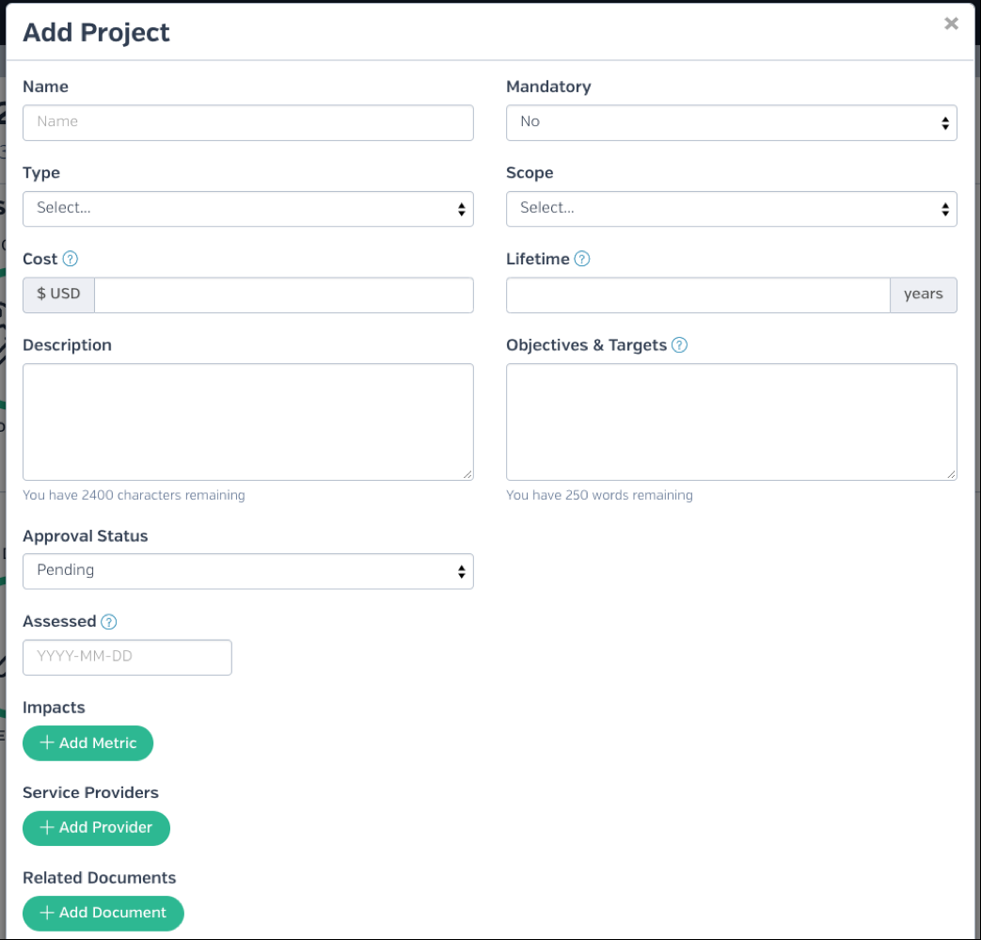Open the Cost help tooltip
The height and width of the screenshot is (940, 981).
(x=68, y=259)
